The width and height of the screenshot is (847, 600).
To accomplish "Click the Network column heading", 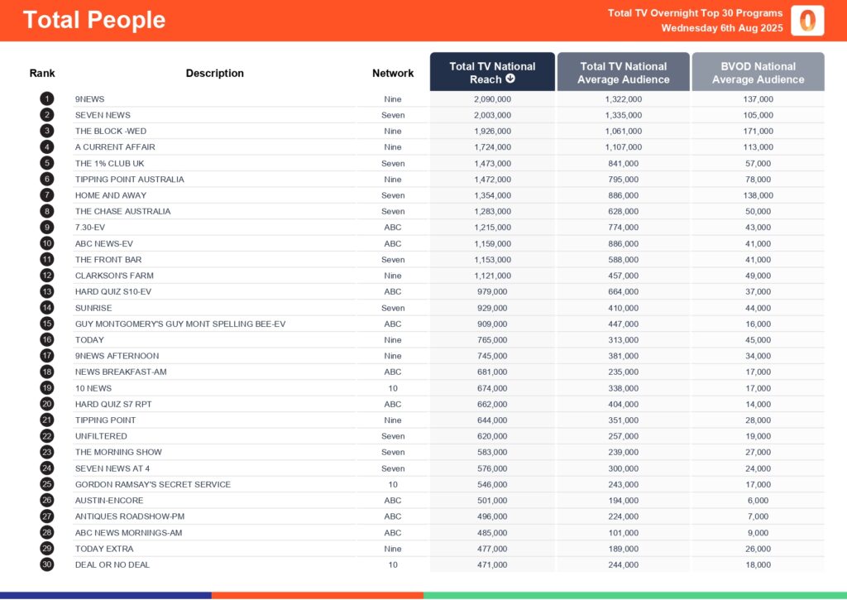I will coord(393,74).
